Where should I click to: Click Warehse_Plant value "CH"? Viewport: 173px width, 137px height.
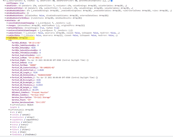click(29, 100)
